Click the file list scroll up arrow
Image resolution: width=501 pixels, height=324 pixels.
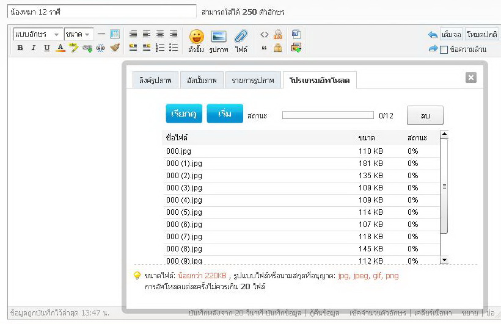(x=444, y=134)
